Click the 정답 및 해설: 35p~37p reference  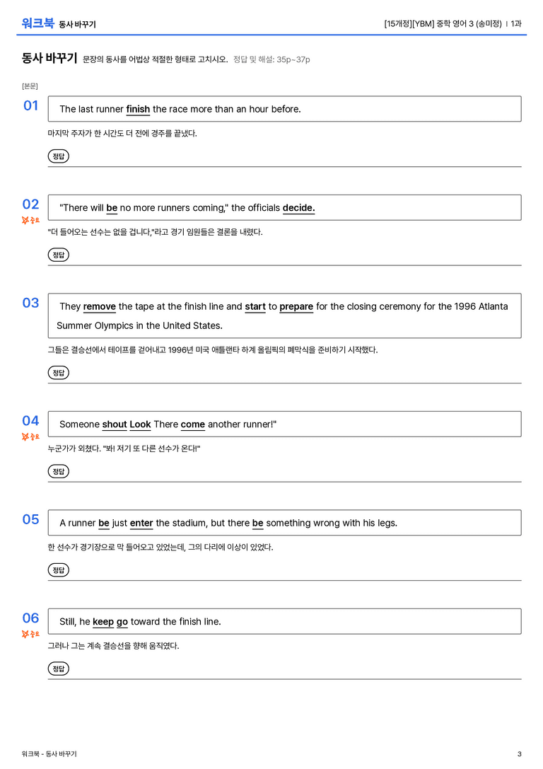(271, 59)
